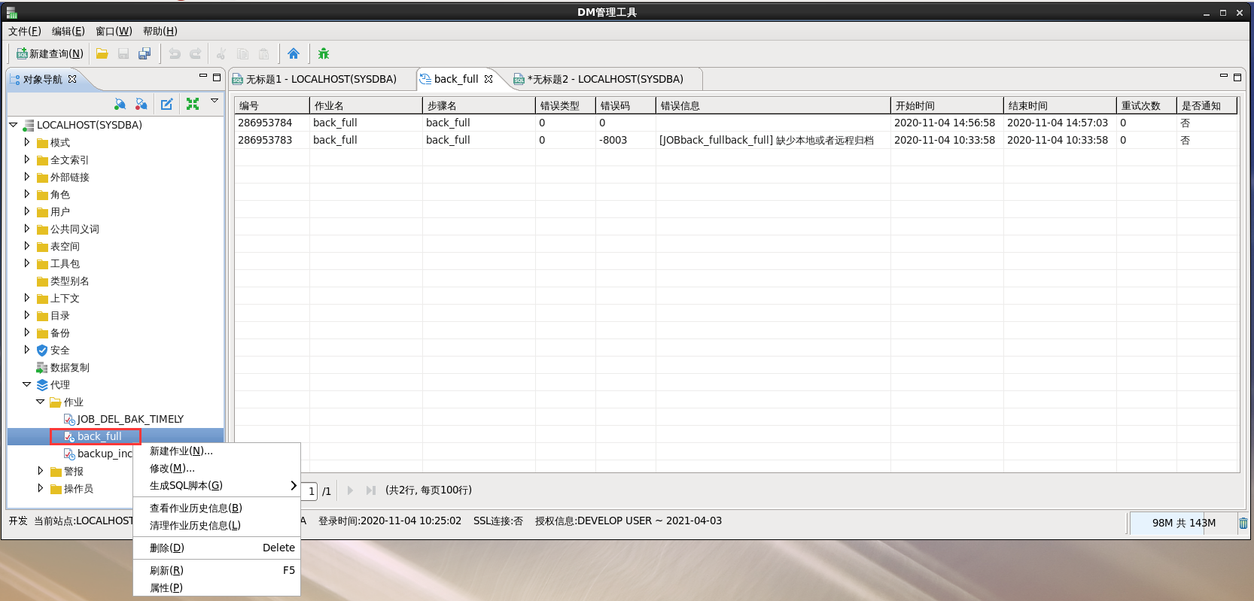
Task: Expand the 全文索引 folder
Action: [27, 159]
